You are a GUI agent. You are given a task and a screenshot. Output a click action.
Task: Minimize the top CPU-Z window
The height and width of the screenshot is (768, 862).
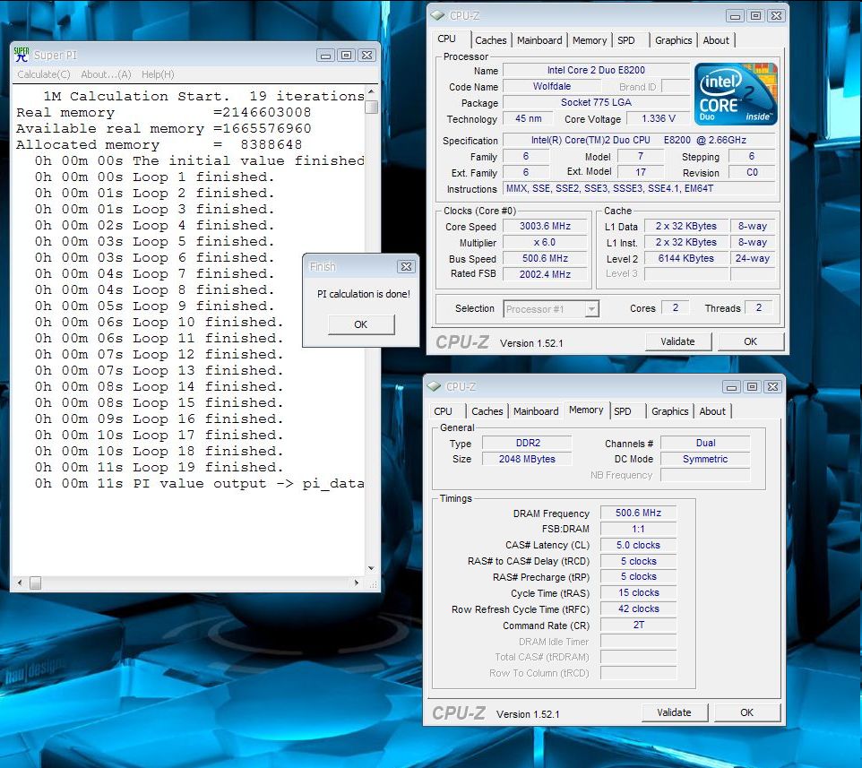(735, 16)
